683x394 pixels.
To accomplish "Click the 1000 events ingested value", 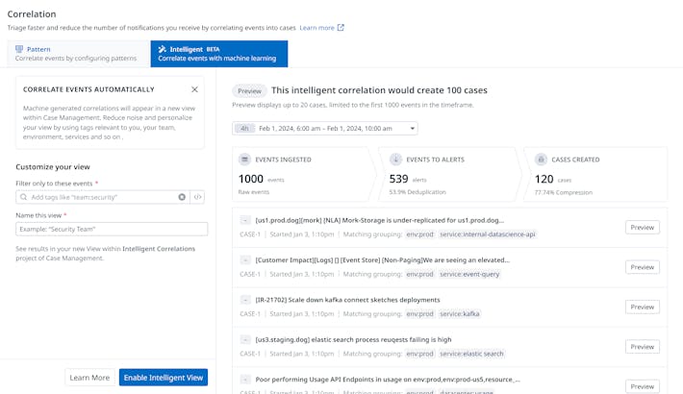I will click(251, 179).
